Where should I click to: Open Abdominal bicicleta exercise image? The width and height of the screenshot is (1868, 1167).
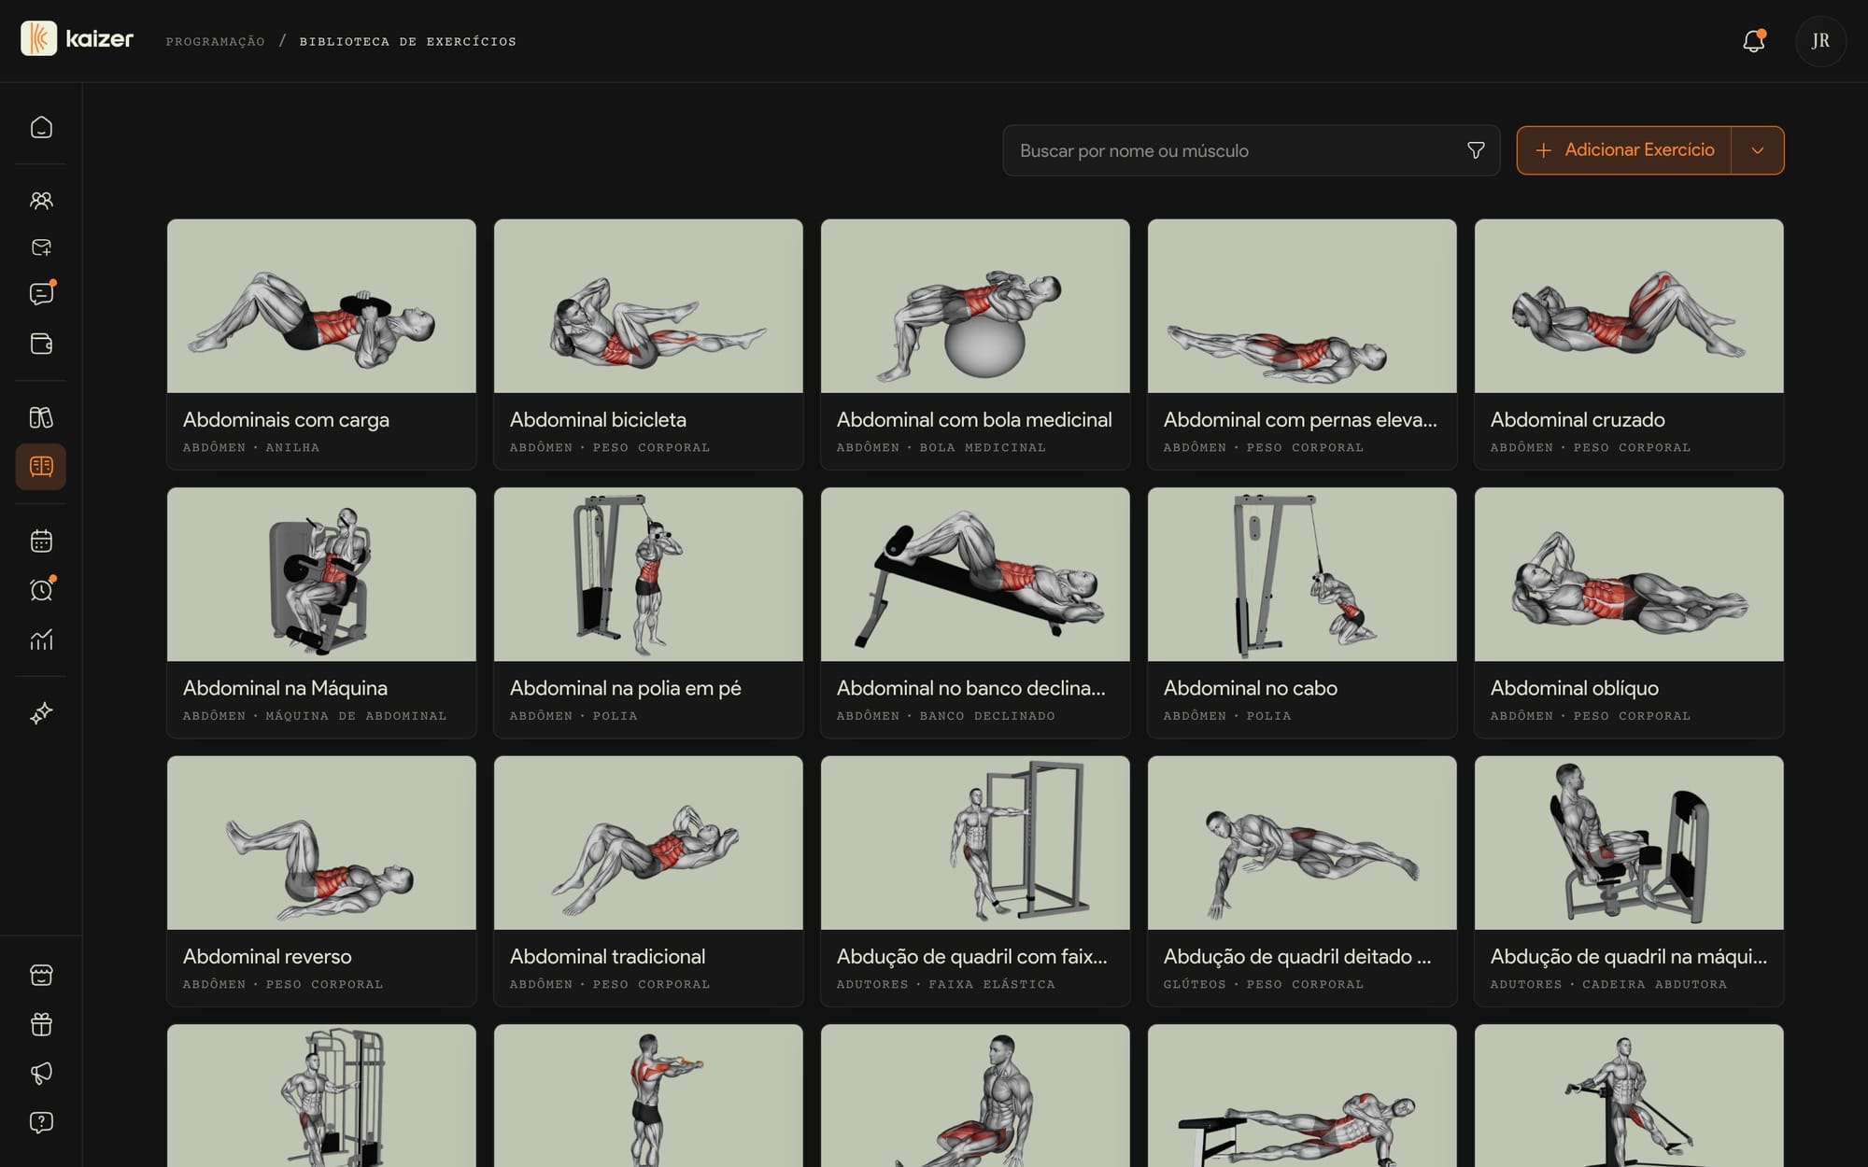point(648,306)
